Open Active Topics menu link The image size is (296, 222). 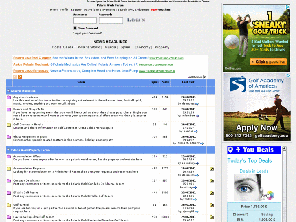pos(92,10)
